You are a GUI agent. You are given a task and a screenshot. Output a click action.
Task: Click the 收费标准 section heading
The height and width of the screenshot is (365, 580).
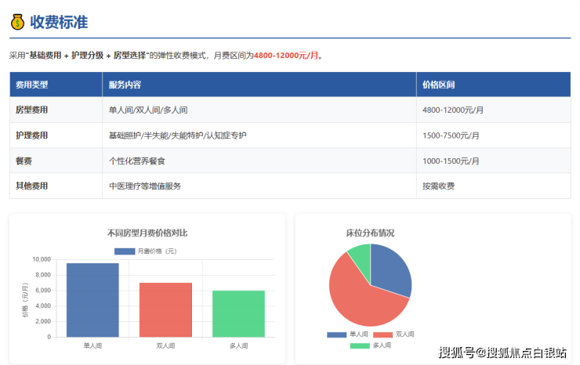coord(59,22)
